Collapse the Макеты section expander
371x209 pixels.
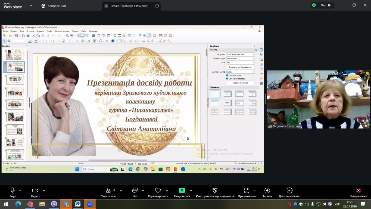pyautogui.click(x=210, y=88)
